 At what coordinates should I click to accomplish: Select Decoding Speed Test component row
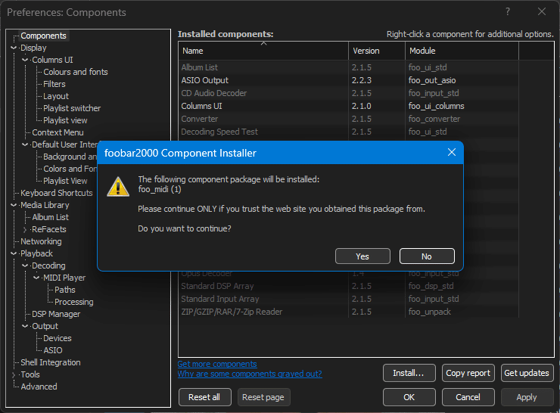348,132
